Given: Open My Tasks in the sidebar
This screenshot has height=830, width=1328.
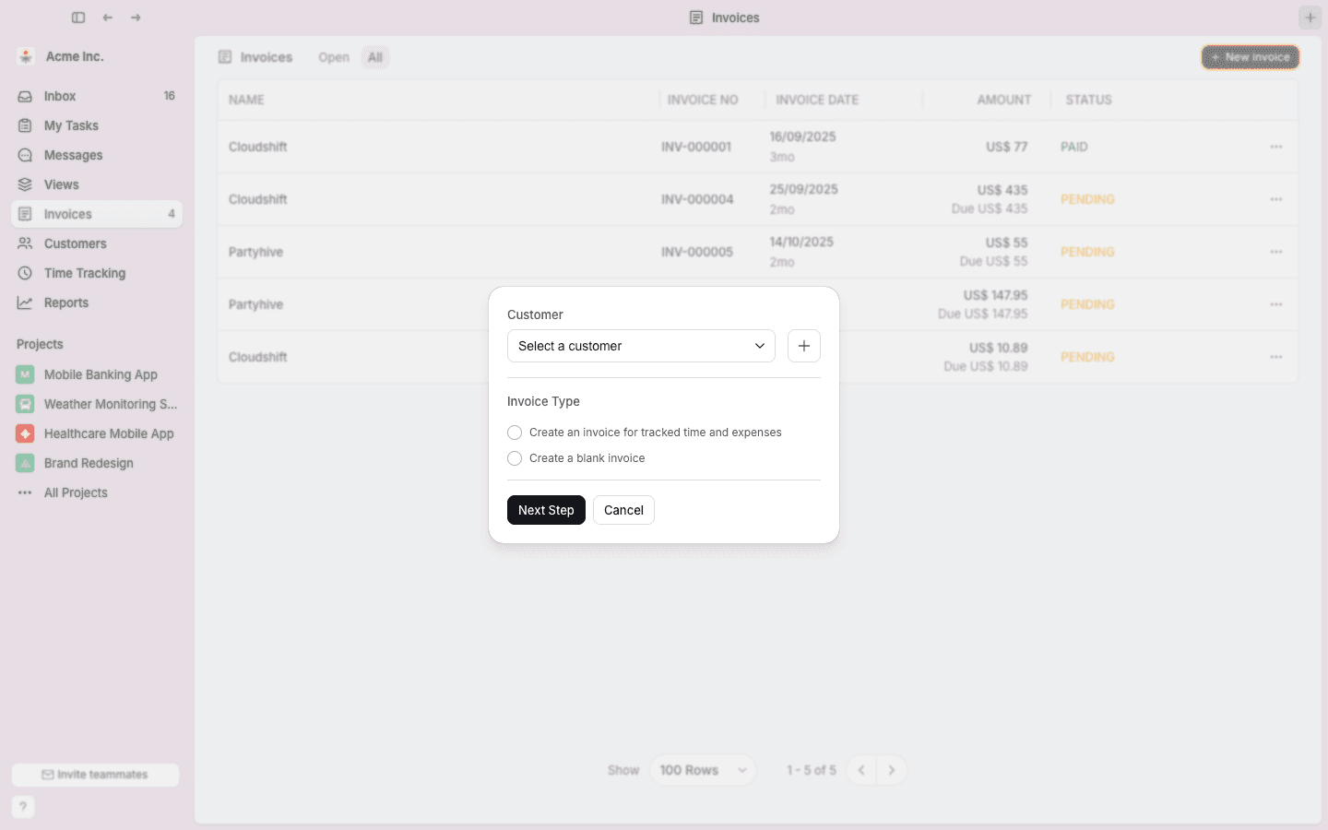Looking at the screenshot, I should coord(97,125).
